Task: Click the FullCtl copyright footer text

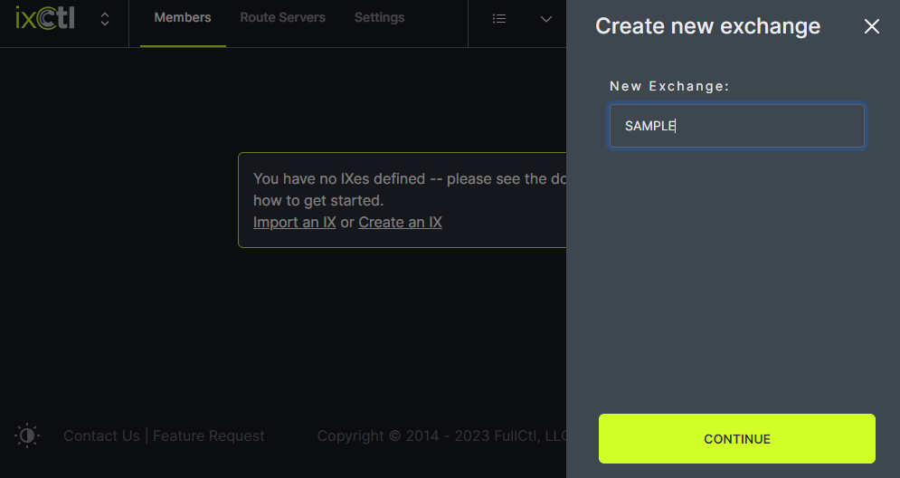Action: click(441, 436)
